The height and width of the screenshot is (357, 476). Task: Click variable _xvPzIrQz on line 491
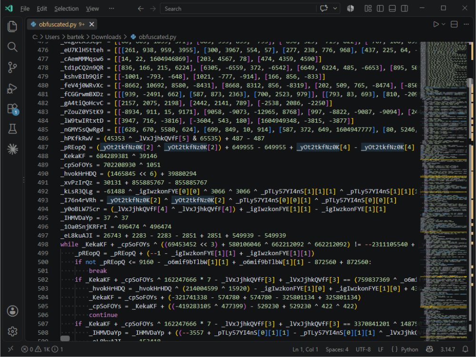[77, 182]
